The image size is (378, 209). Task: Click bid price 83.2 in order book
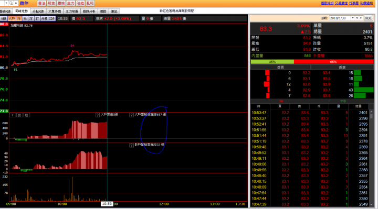click(307, 73)
